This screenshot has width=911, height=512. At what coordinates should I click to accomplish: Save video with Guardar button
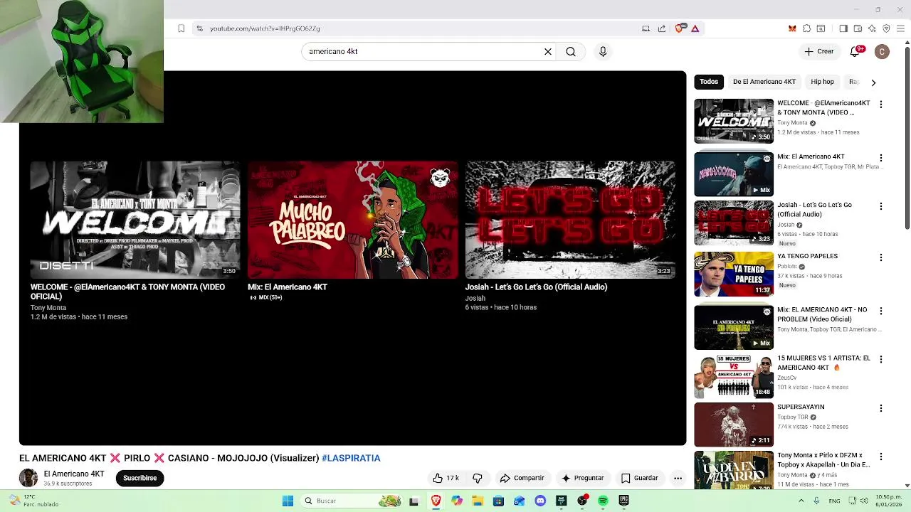(639, 478)
